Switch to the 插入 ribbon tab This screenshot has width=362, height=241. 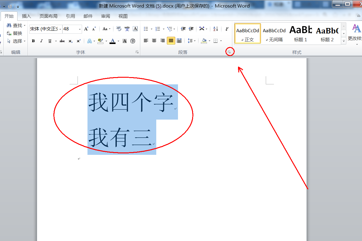tap(27, 16)
